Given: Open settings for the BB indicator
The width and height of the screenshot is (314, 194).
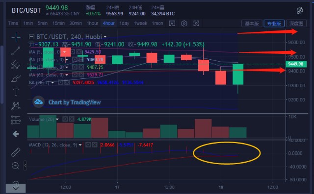Looking at the screenshot, I should (60, 82).
